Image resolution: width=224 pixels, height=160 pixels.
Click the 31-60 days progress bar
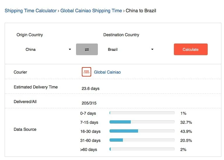(142, 140)
